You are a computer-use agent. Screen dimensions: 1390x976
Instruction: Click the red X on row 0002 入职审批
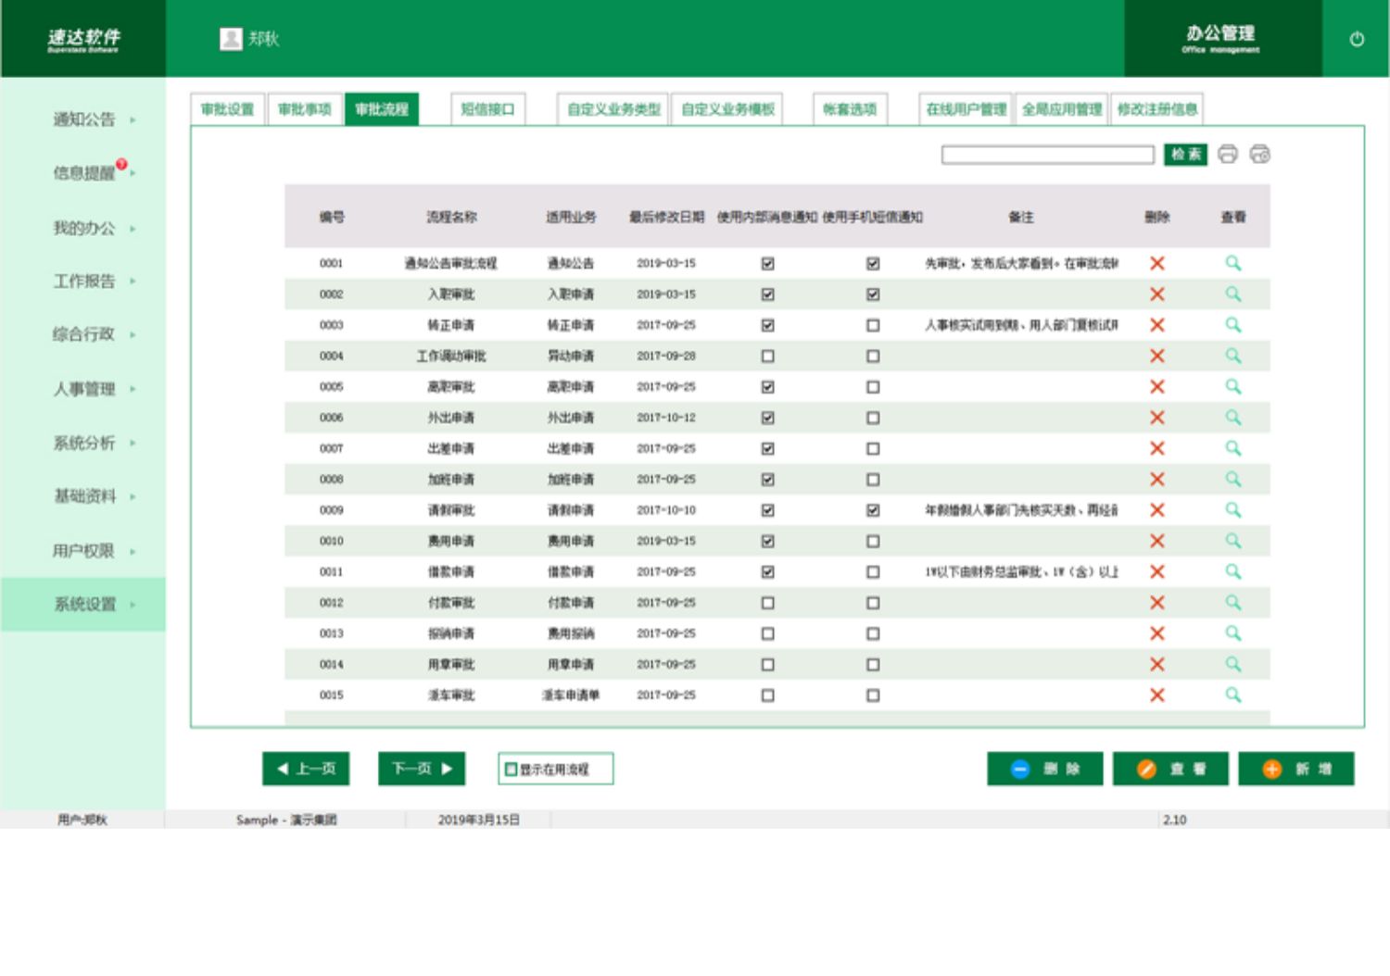click(1157, 294)
